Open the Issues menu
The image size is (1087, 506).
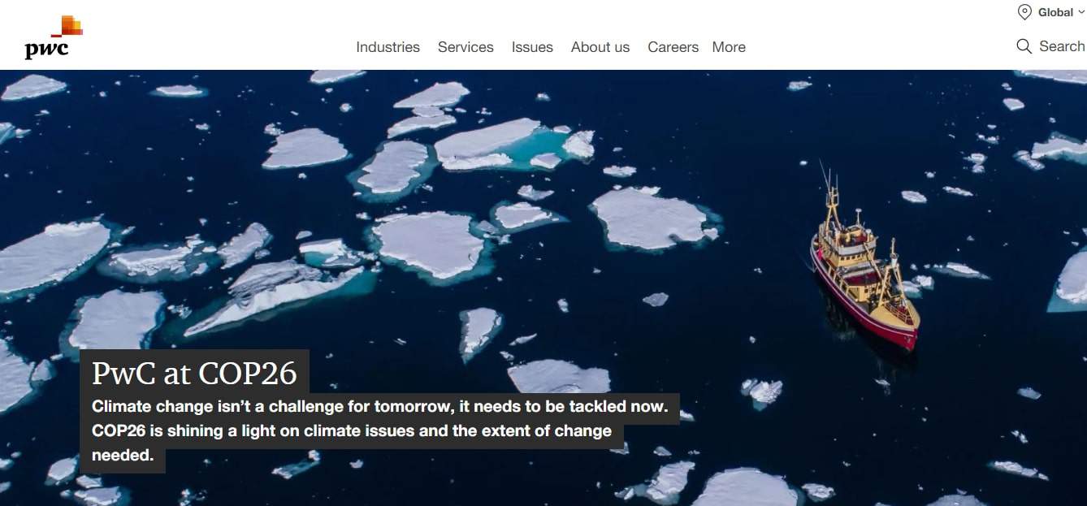click(532, 47)
